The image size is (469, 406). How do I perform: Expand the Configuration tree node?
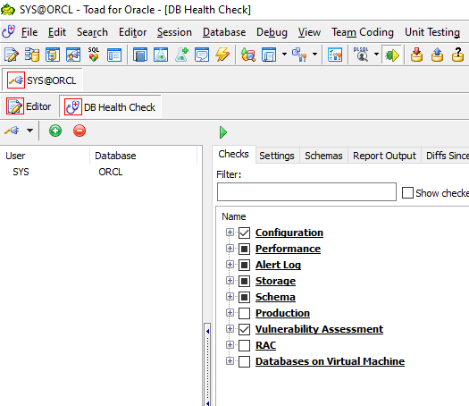(x=230, y=232)
